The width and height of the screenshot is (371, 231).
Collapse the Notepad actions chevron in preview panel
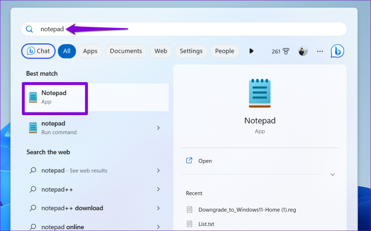click(x=332, y=174)
